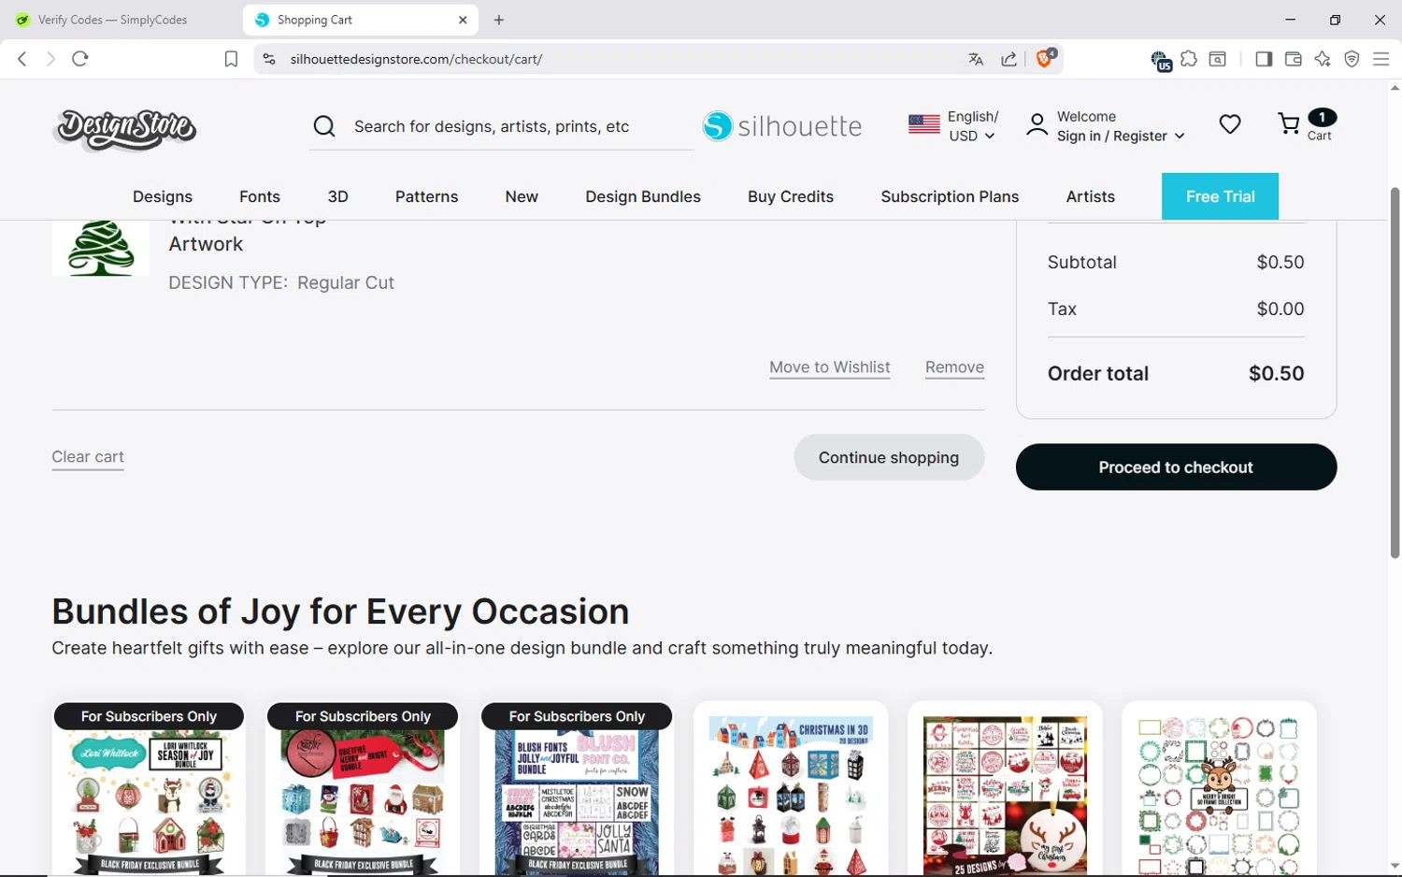Image resolution: width=1402 pixels, height=877 pixels.
Task: Click the Silhouette brand logo
Action: pos(782,126)
